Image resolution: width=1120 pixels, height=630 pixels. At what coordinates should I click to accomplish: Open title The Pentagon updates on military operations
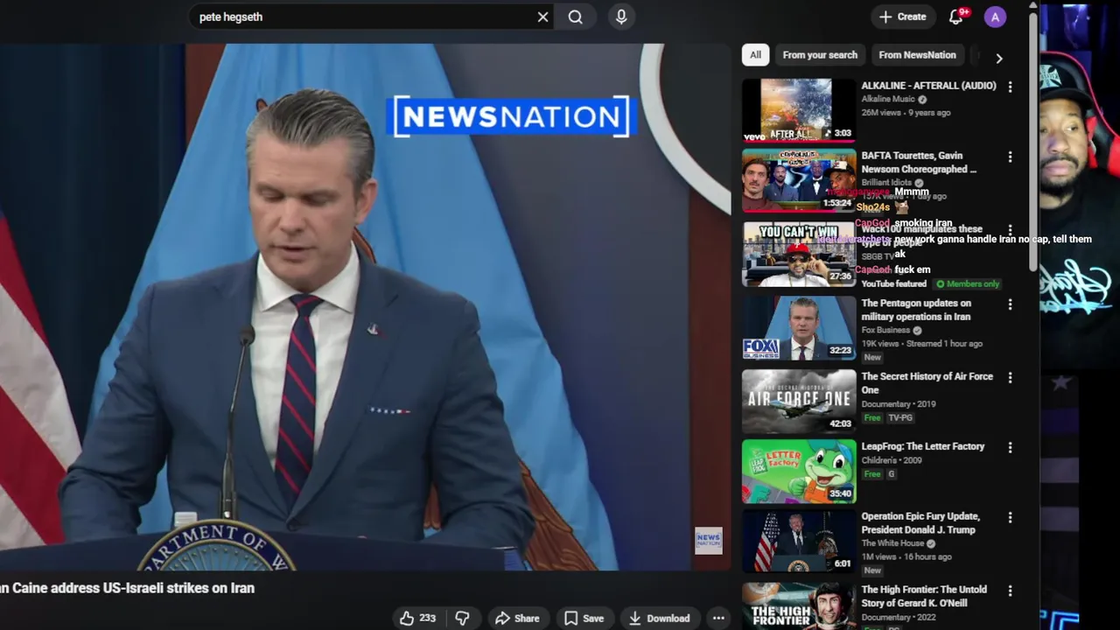(916, 310)
